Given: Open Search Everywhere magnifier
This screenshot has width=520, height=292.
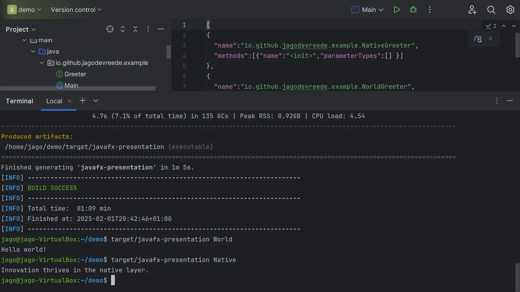Looking at the screenshot, I should click(x=491, y=10).
